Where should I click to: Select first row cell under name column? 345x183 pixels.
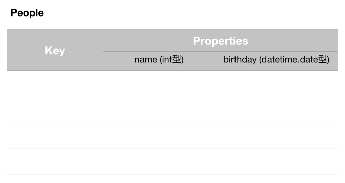pos(159,84)
